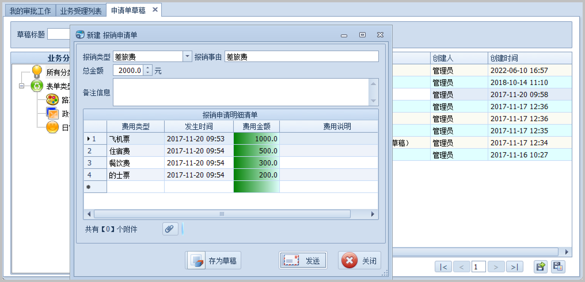
Task: Switch to 我的审批工作 tab
Action: [30, 11]
